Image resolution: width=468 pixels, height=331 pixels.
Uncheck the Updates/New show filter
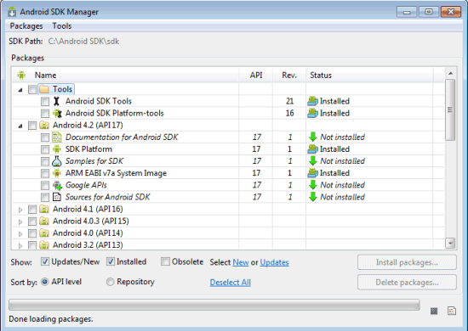45,261
